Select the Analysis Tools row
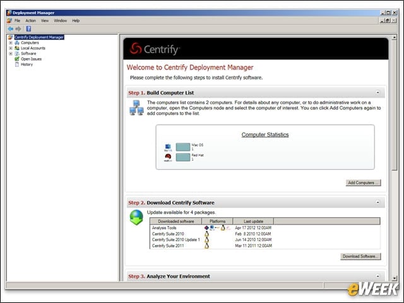The width and height of the screenshot is (404, 303). 265,228
